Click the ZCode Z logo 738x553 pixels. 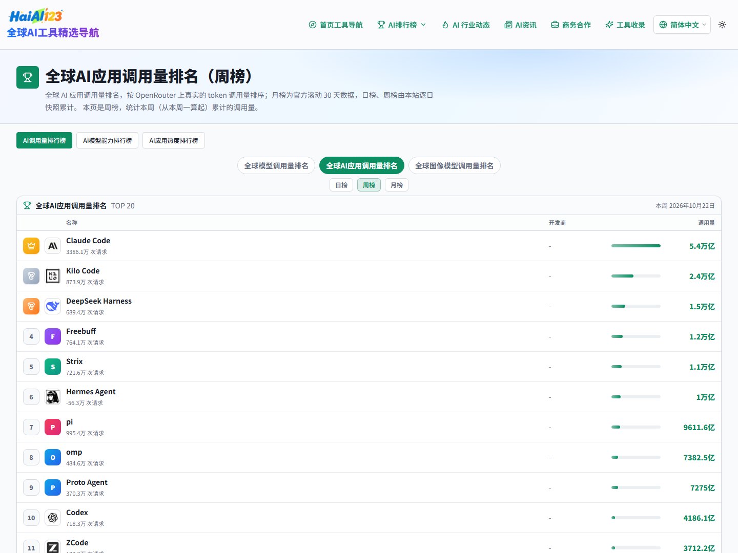tap(53, 547)
